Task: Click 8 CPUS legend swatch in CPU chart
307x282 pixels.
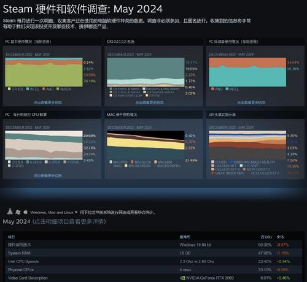Action: point(28,162)
